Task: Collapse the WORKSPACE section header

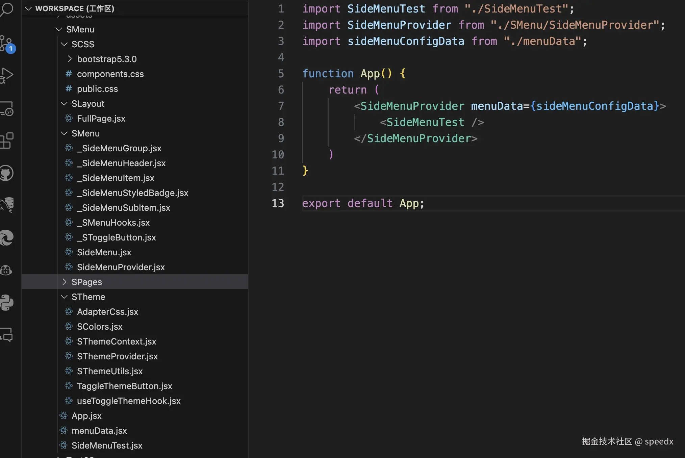Action: (x=74, y=8)
